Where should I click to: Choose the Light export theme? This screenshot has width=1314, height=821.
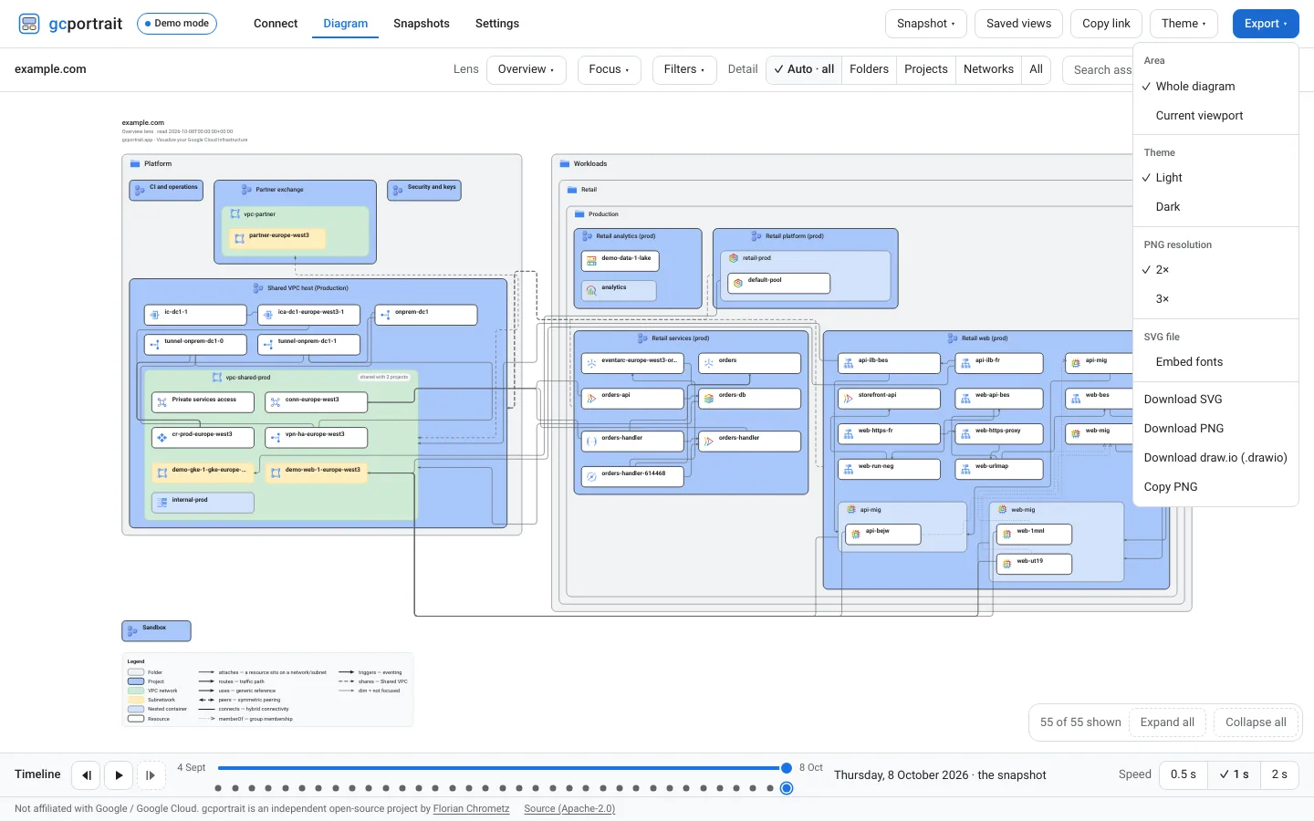click(1215, 178)
